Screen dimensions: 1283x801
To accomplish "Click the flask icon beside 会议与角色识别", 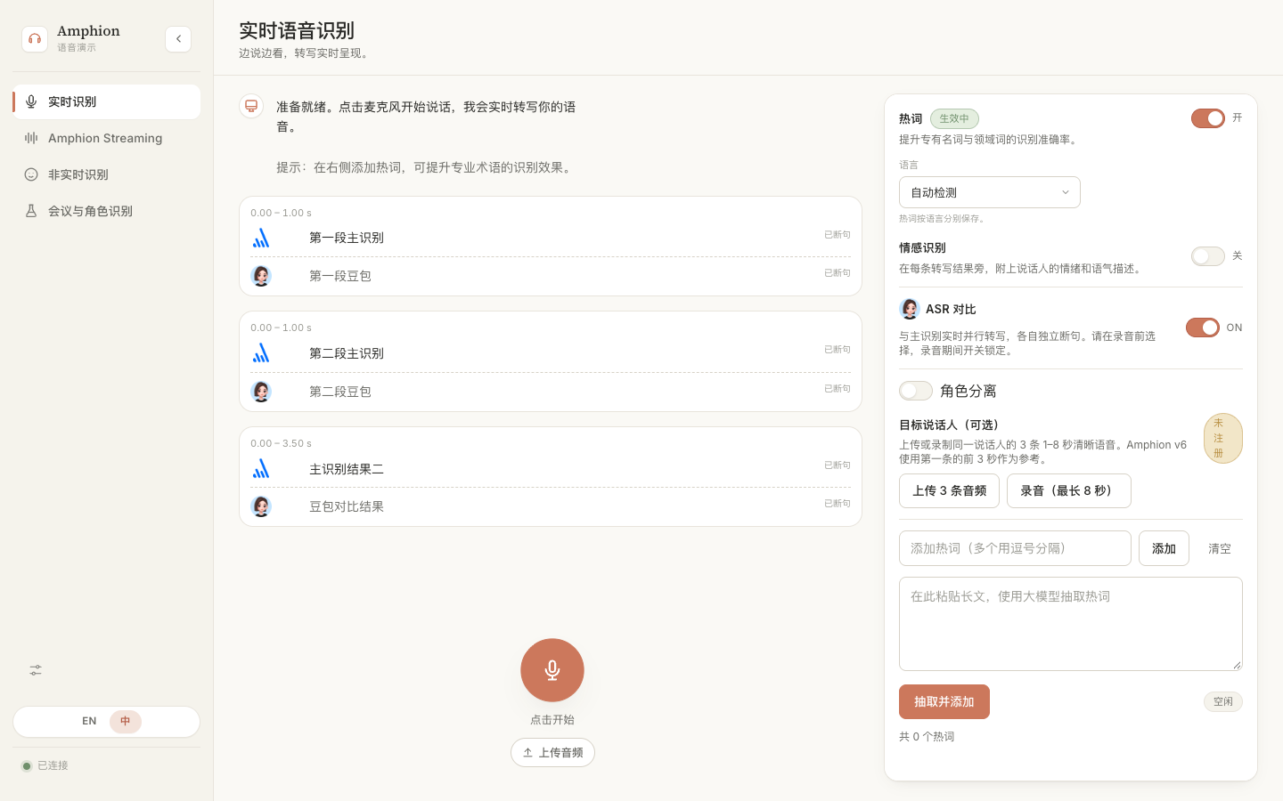I will (31, 211).
